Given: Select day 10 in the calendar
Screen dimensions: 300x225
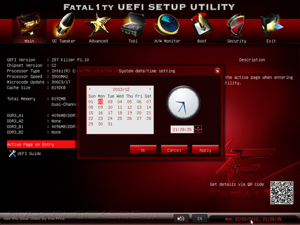Looking at the screenshot, I should [x=110, y=107].
